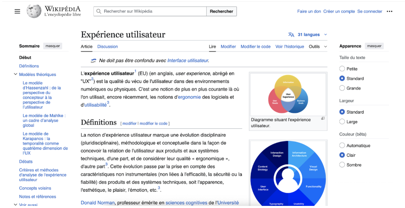Hide the Apparence panel with masquer
This screenshot has width=405, height=208.
pyautogui.click(x=374, y=46)
